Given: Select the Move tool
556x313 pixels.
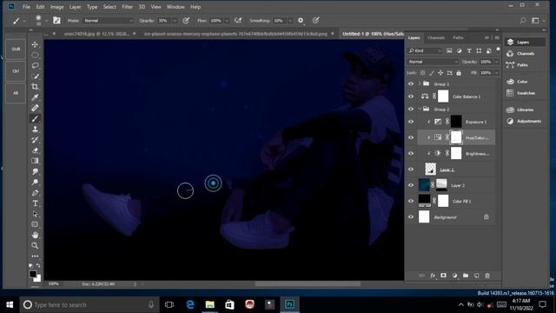Looking at the screenshot, I should coord(35,44).
